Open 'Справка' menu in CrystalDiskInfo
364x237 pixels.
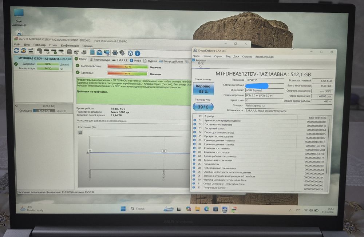click(x=247, y=57)
